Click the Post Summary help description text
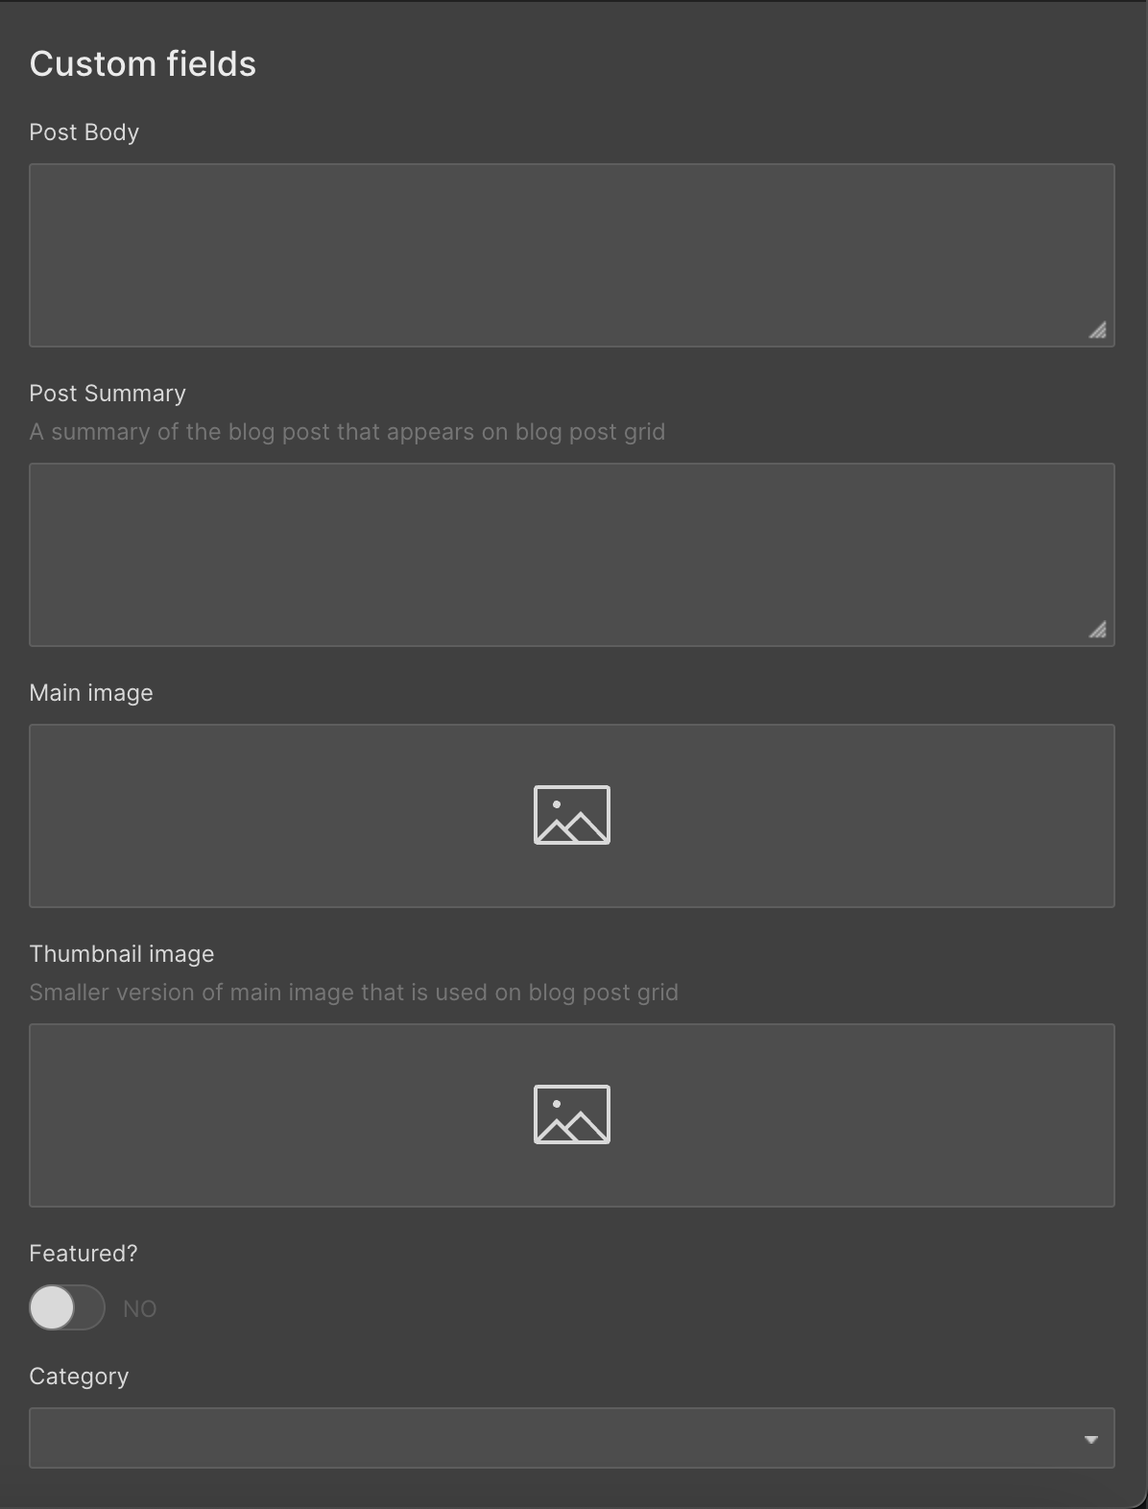This screenshot has width=1148, height=1509. pos(347,432)
